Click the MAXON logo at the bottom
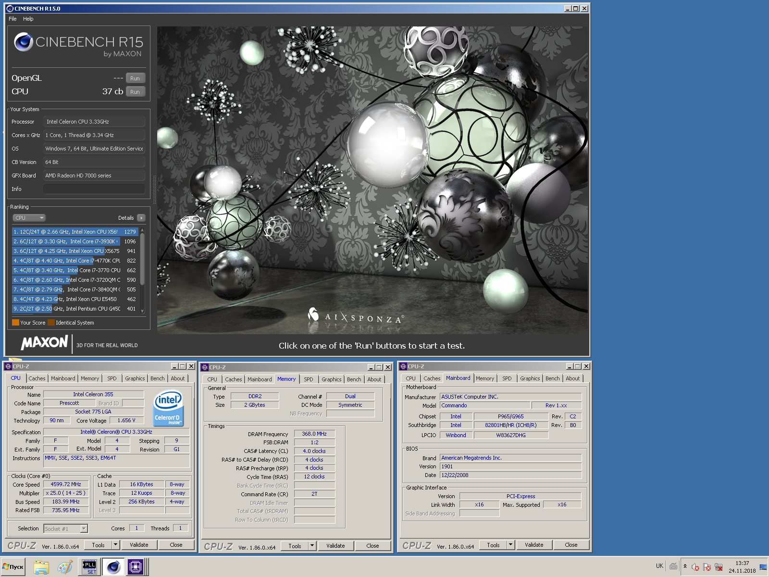Viewport: 769px width, 577px height. click(44, 343)
